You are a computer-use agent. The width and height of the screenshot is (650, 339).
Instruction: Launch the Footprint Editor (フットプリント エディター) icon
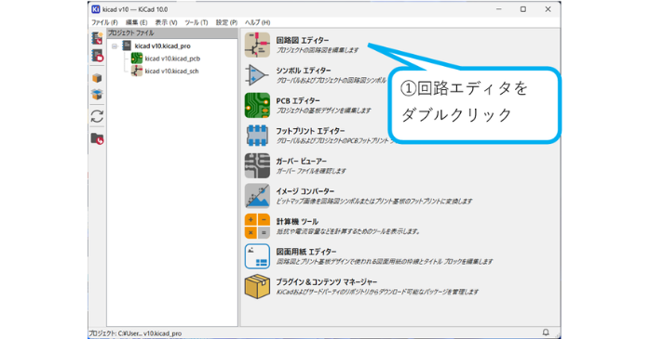(257, 136)
